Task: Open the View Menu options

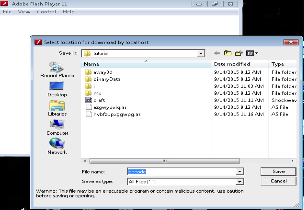Action: point(252,53)
